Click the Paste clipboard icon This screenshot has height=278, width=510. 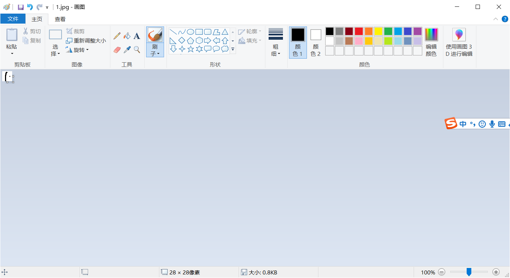(12, 34)
